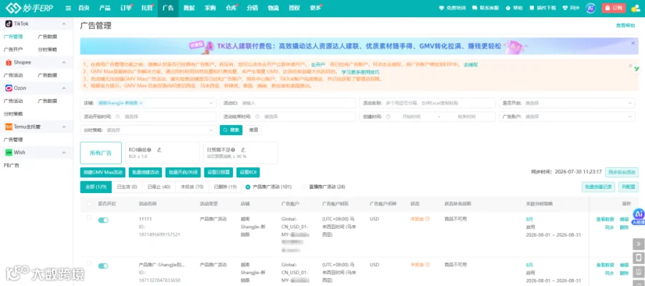Click the 同步 icon in header

(x=565, y=8)
